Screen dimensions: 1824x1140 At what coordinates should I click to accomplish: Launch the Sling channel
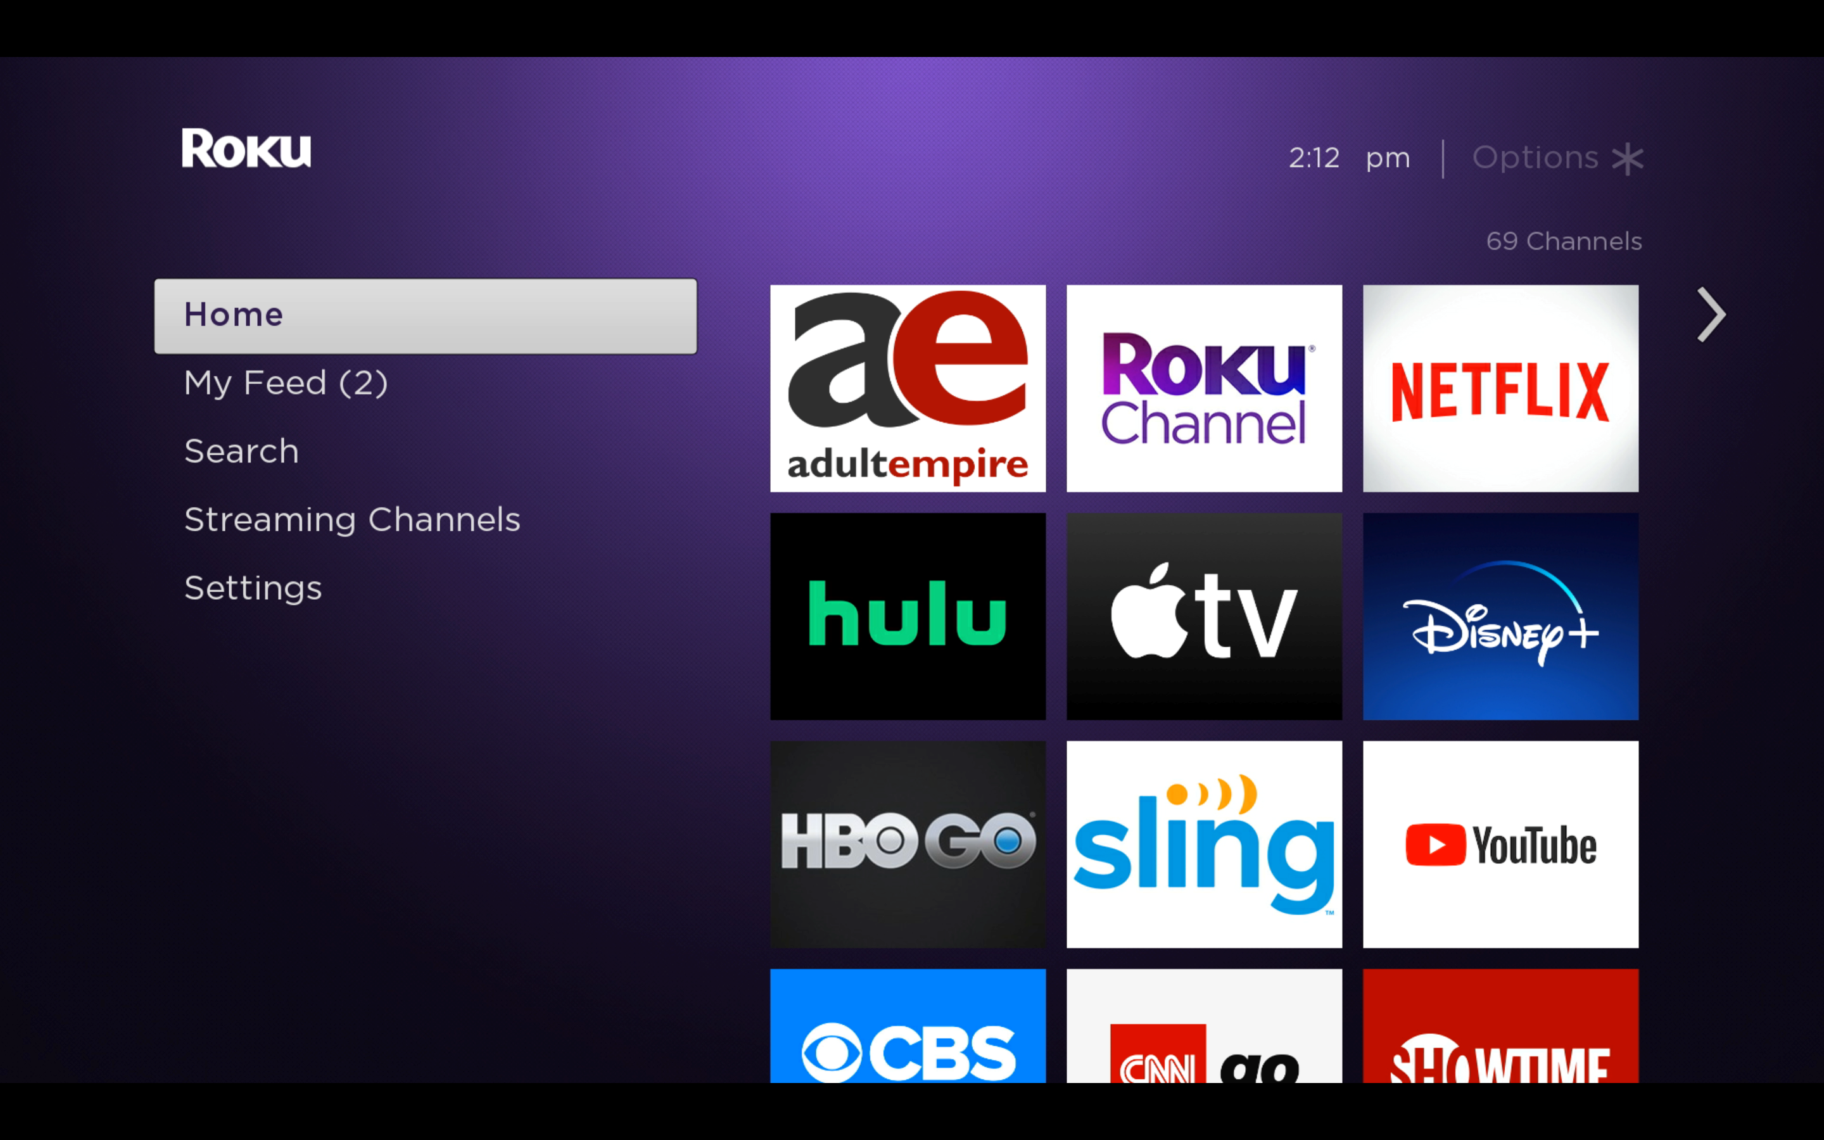(1204, 844)
